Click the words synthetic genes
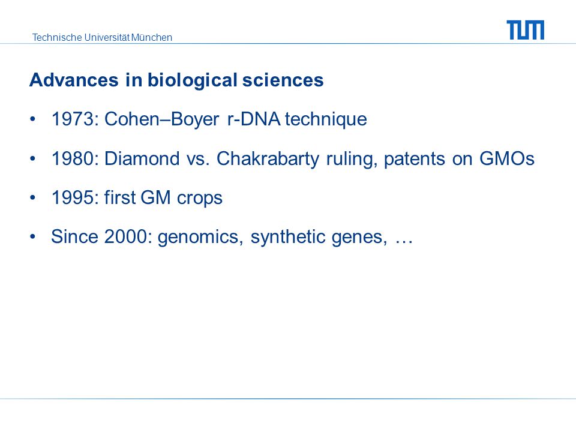 click(x=319, y=238)
